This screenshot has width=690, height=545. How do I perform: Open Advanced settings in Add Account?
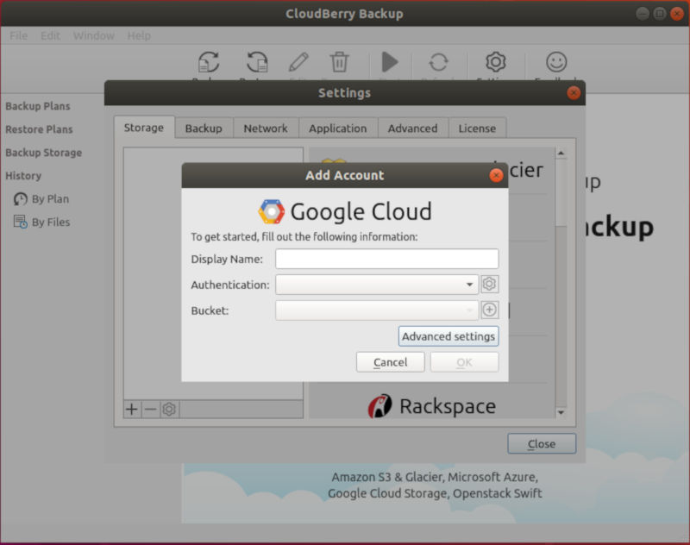(x=448, y=336)
